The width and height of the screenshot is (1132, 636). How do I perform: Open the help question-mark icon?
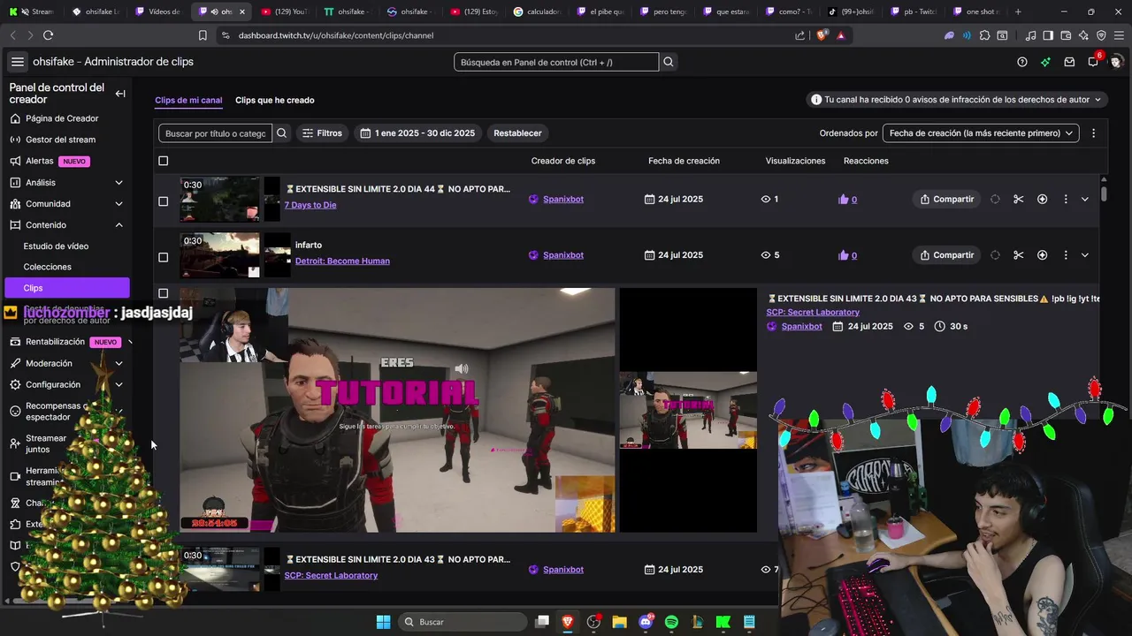[1022, 62]
